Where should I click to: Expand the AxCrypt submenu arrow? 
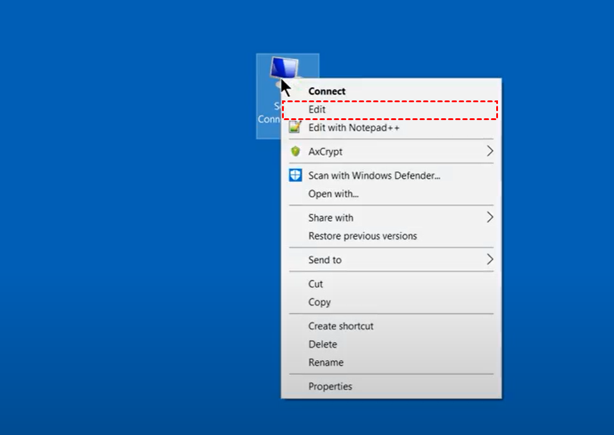click(x=490, y=151)
